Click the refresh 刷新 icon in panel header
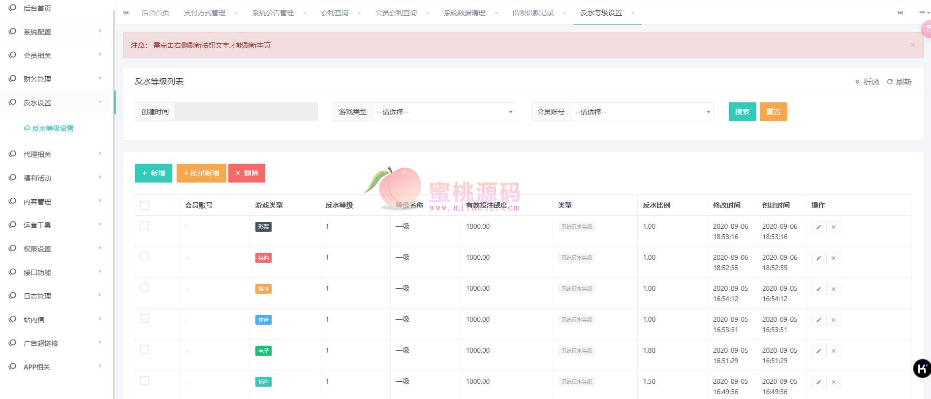This screenshot has width=931, height=399. (890, 82)
